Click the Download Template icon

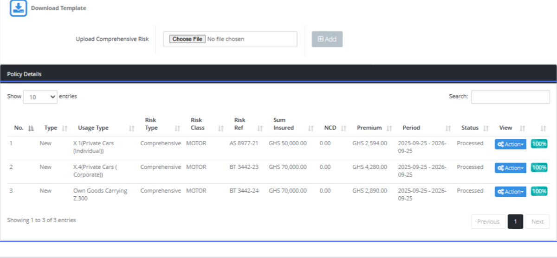(19, 8)
